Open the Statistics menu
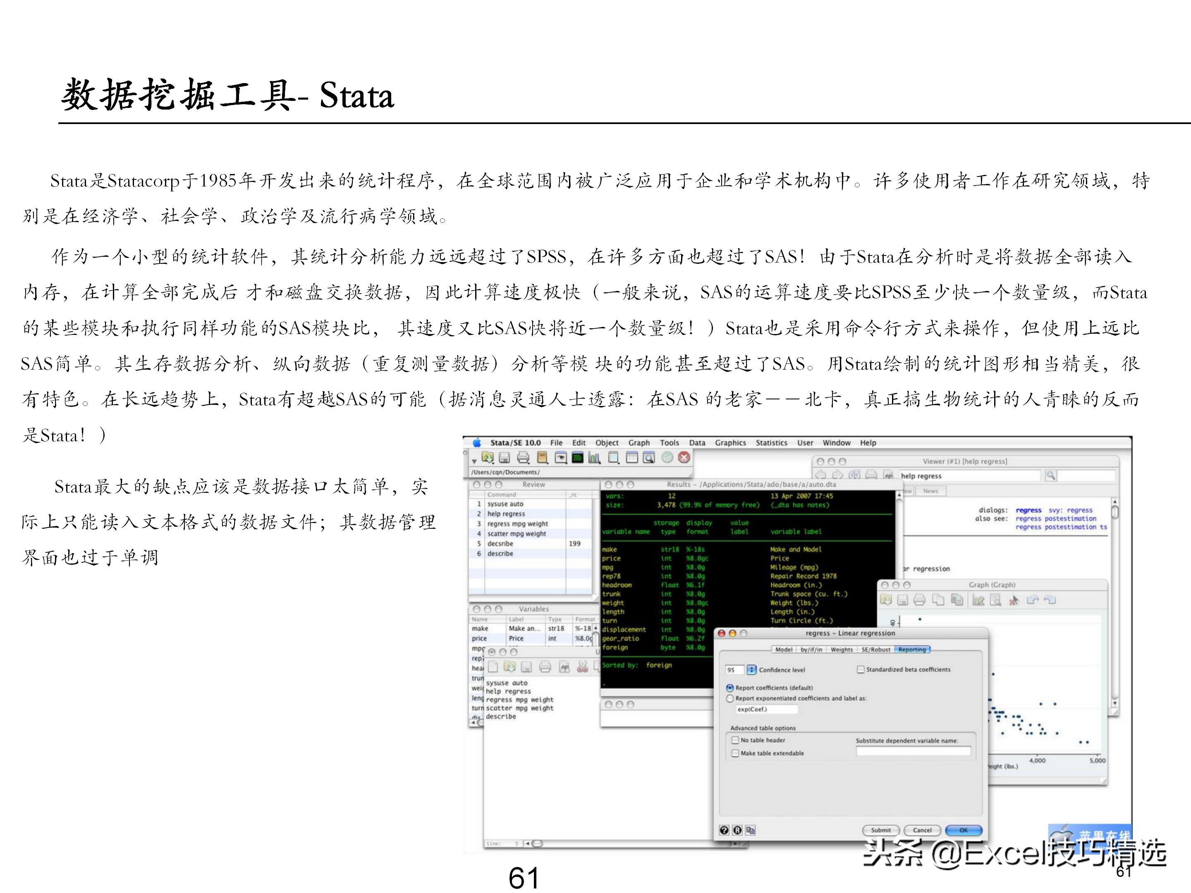This screenshot has width=1191, height=893. coord(771,443)
